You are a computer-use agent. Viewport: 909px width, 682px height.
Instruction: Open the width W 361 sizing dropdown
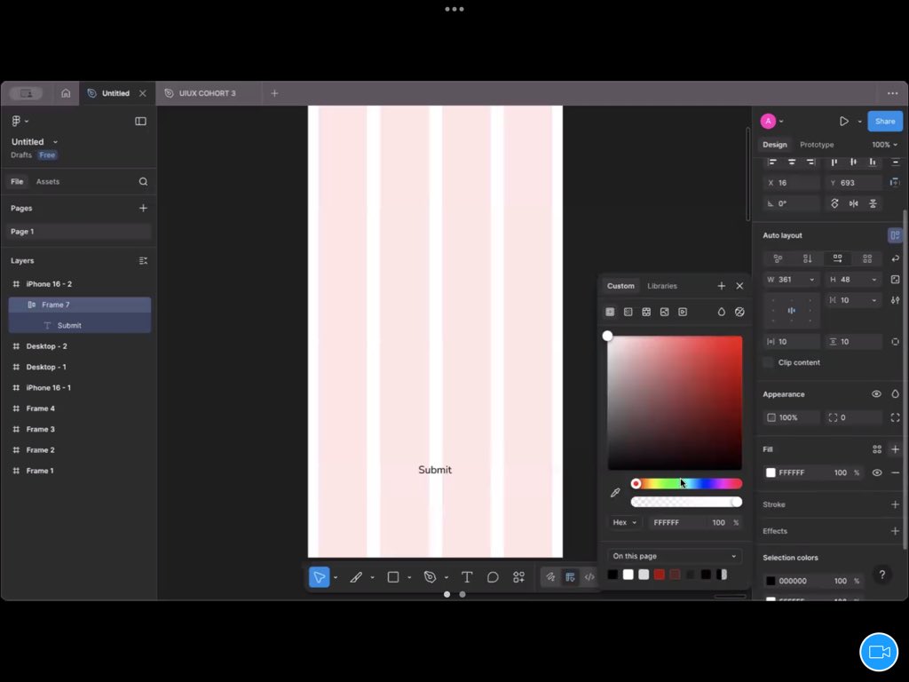coord(811,280)
